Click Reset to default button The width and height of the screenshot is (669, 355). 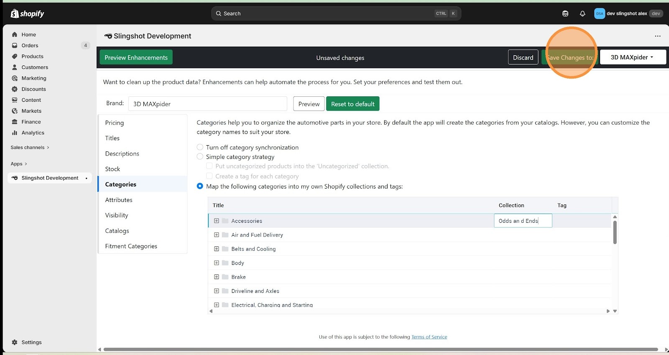pyautogui.click(x=352, y=104)
